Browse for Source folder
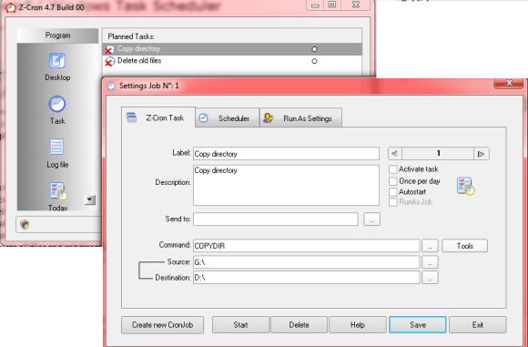Screen dimensions: 528x347 (x=430, y=262)
